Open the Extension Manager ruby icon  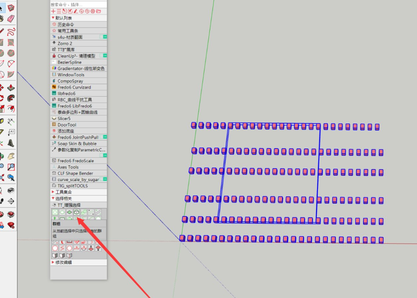(11, 225)
